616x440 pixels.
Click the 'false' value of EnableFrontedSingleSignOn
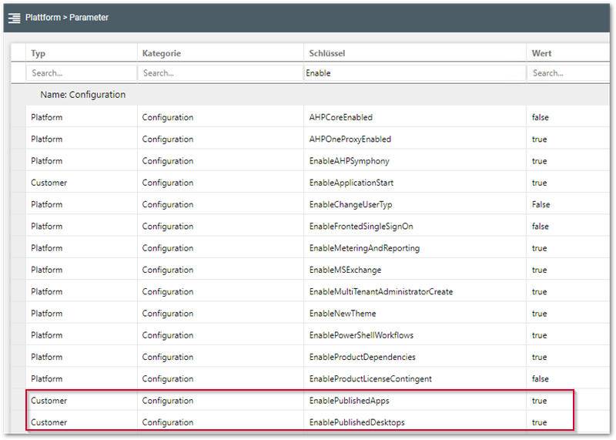541,227
